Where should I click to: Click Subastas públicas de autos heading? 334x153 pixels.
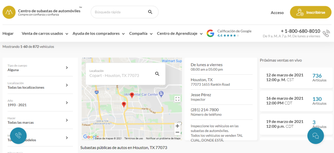pos(124,148)
